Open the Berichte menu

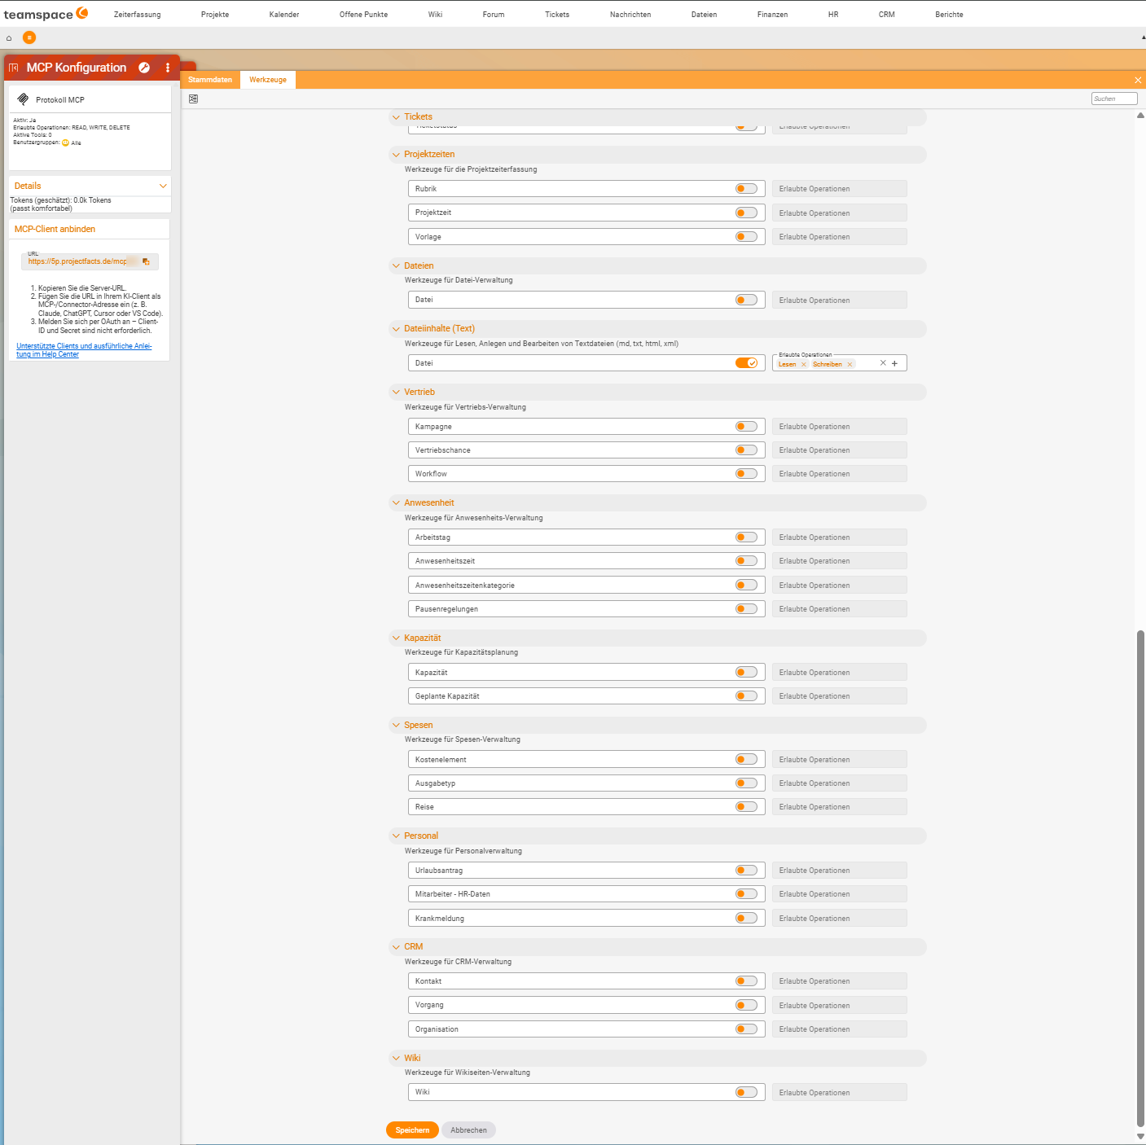pyautogui.click(x=949, y=15)
